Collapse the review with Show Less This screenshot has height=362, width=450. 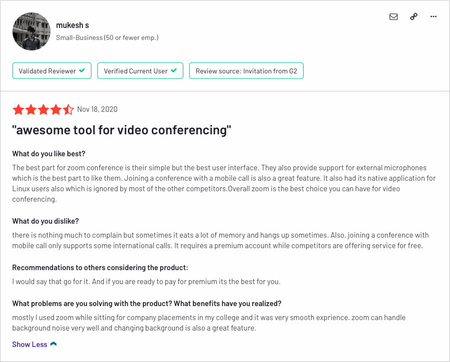(x=29, y=344)
